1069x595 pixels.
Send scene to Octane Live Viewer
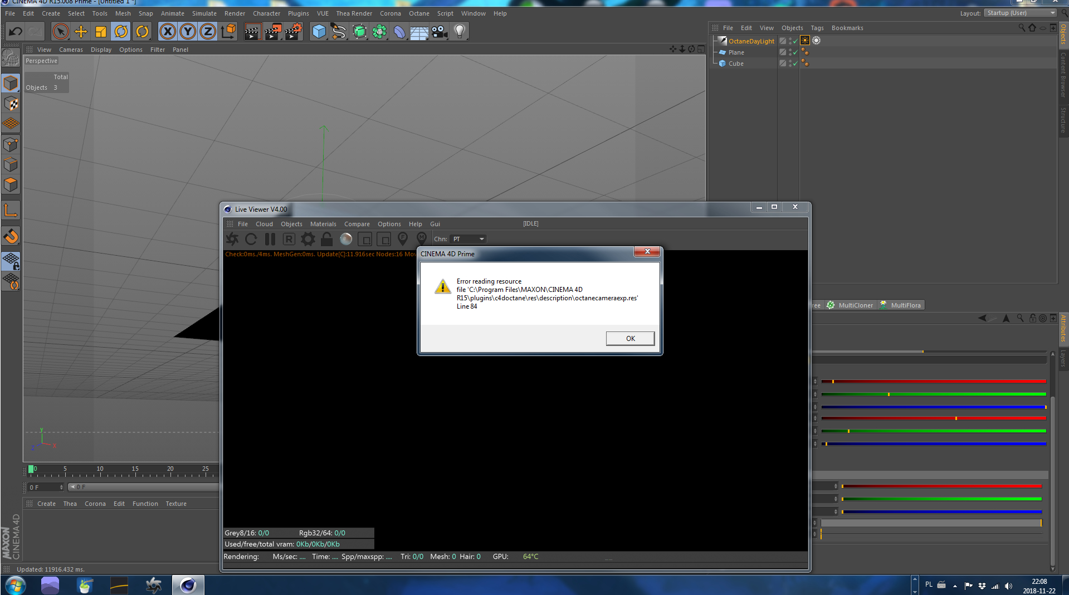tap(232, 239)
